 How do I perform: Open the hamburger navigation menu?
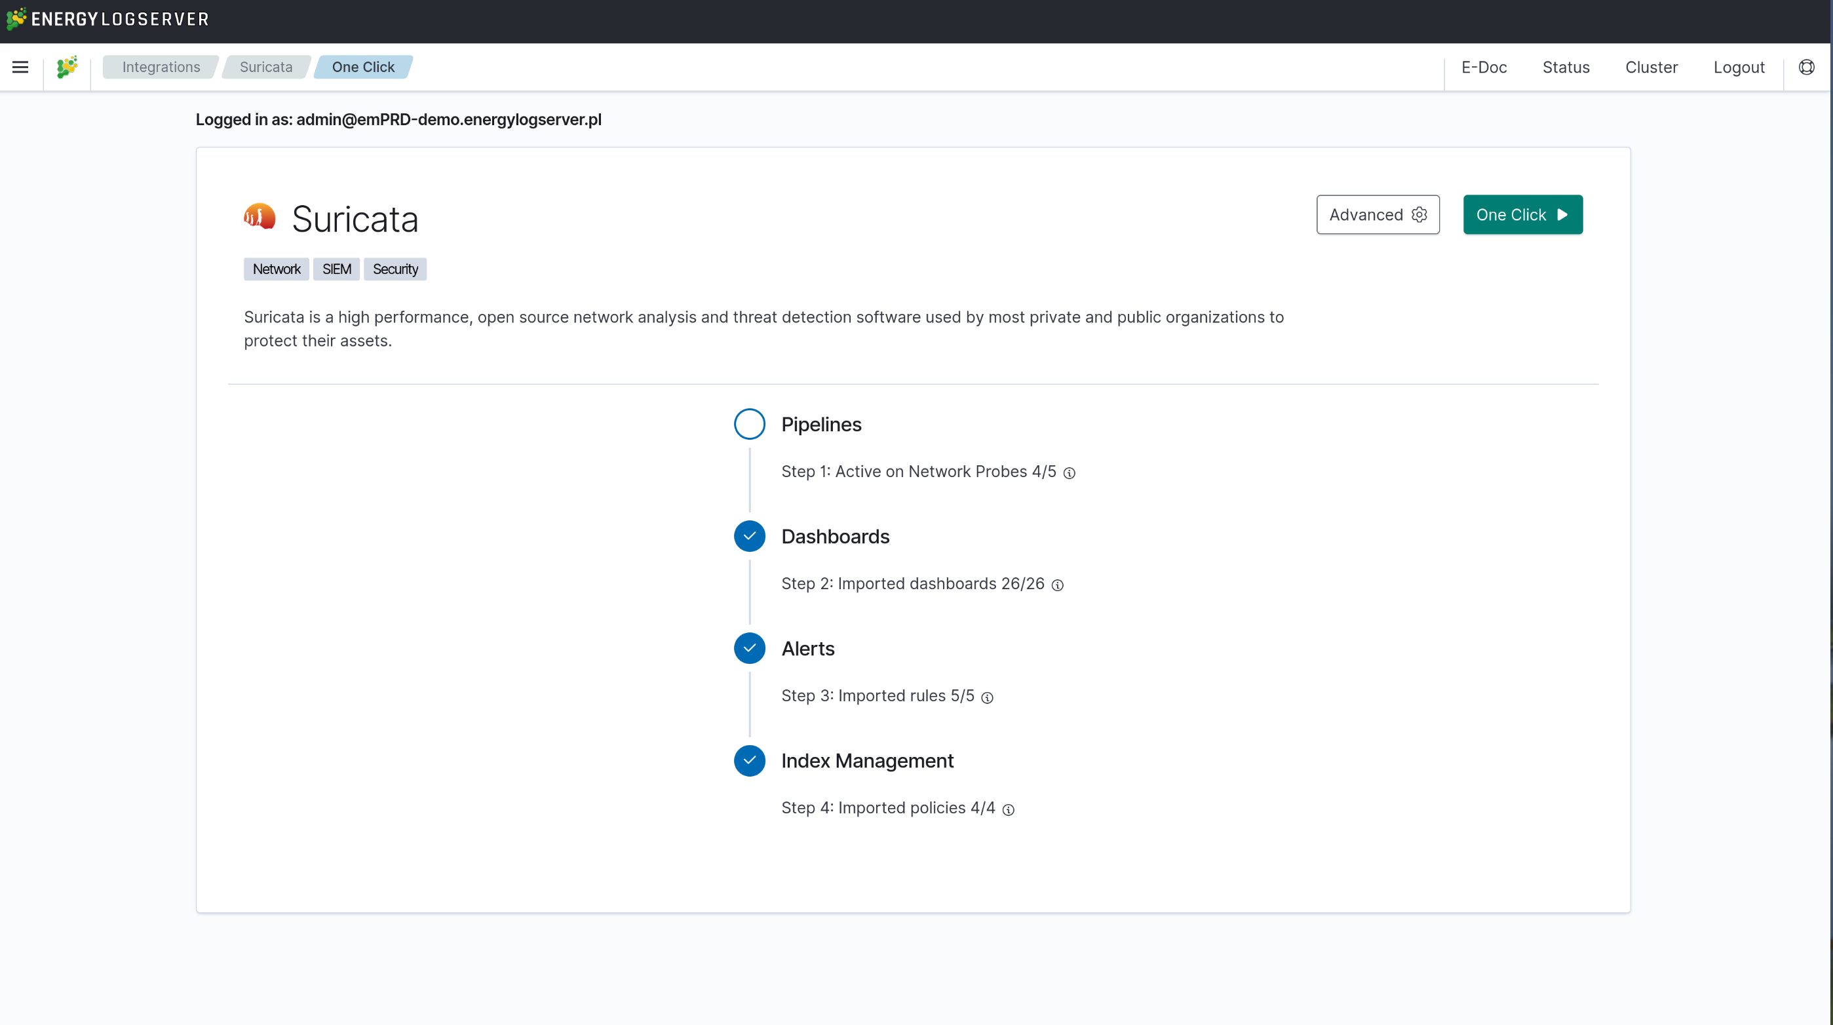click(20, 67)
